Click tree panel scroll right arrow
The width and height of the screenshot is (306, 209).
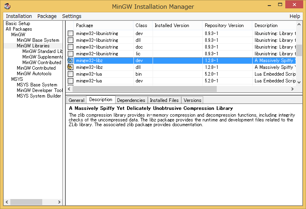pos(59,202)
